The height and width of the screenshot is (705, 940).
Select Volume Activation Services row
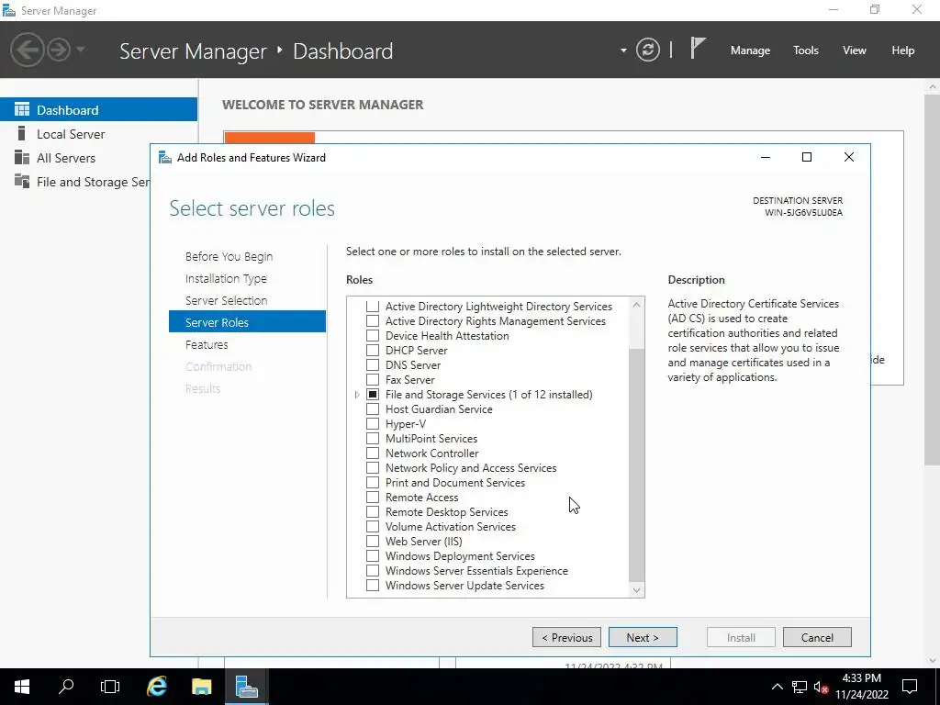click(451, 526)
